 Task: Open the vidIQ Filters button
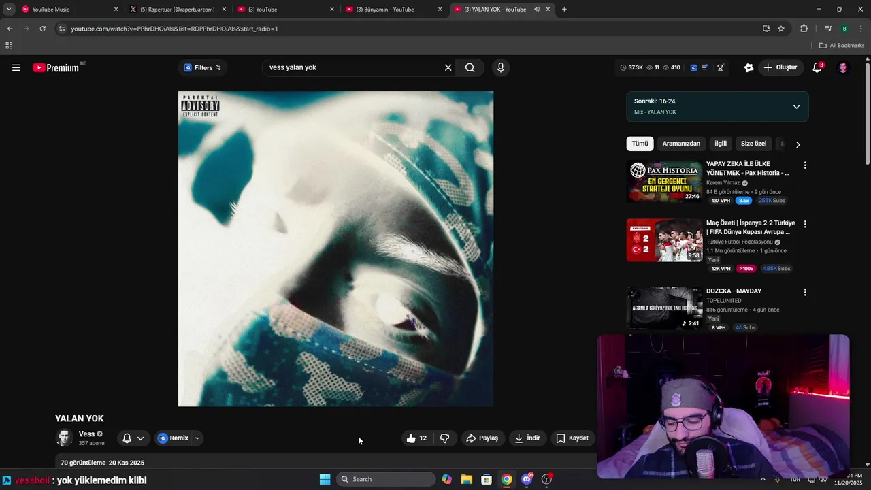click(202, 67)
